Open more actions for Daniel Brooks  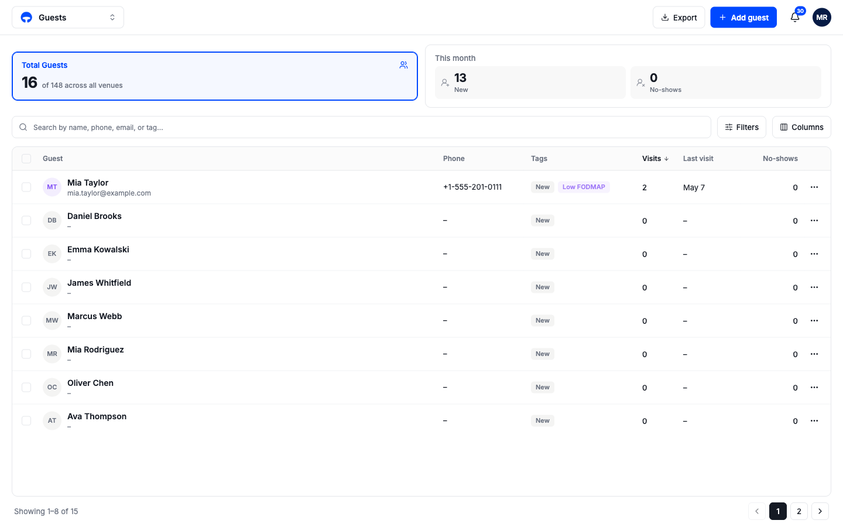coord(814,221)
